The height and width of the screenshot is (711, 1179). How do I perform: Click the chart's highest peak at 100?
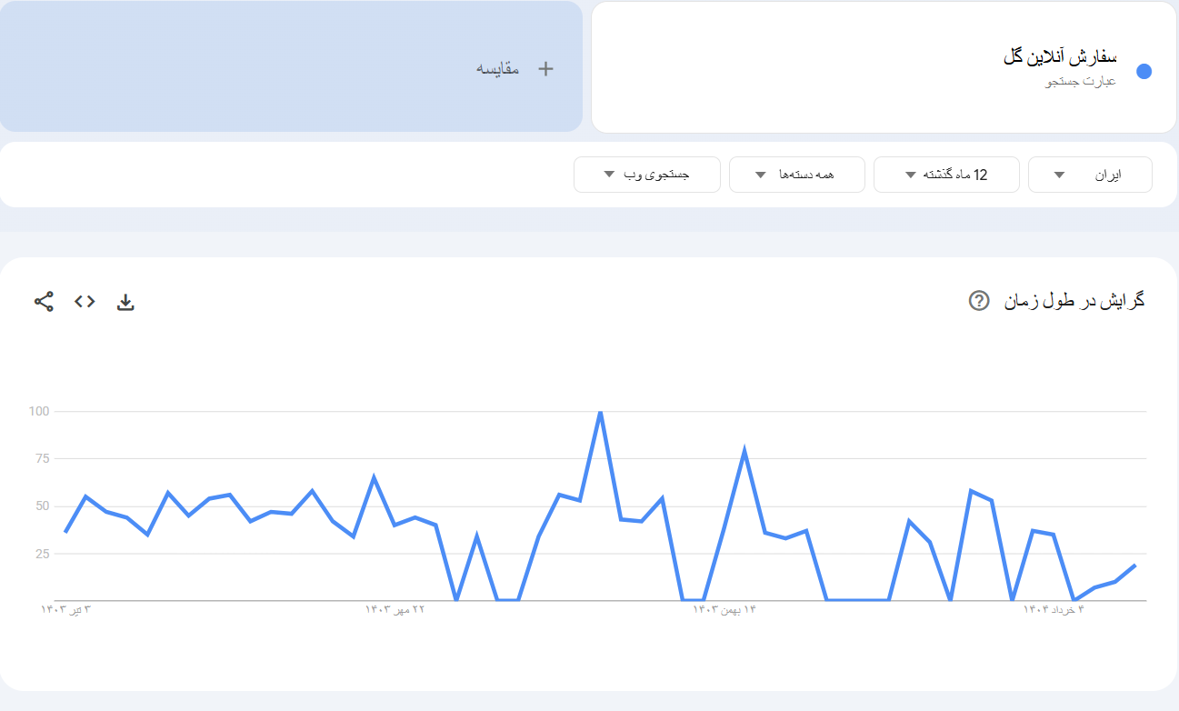[x=600, y=413]
